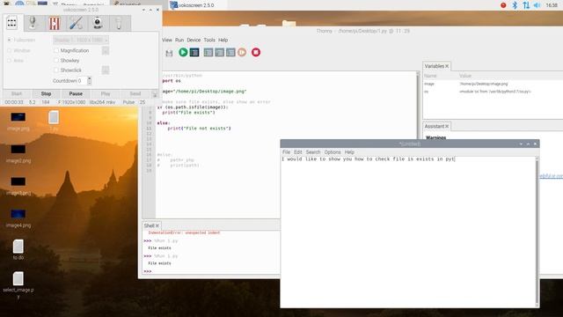Enable the Showclick checkbox
Screen dimensions: 563x317
coord(55,70)
